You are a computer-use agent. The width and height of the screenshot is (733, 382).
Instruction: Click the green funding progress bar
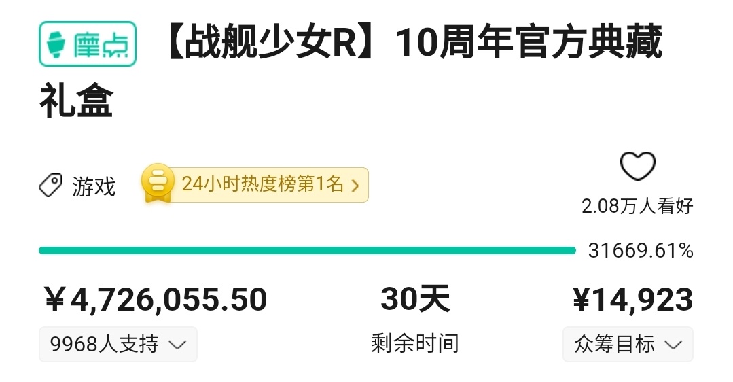(306, 250)
